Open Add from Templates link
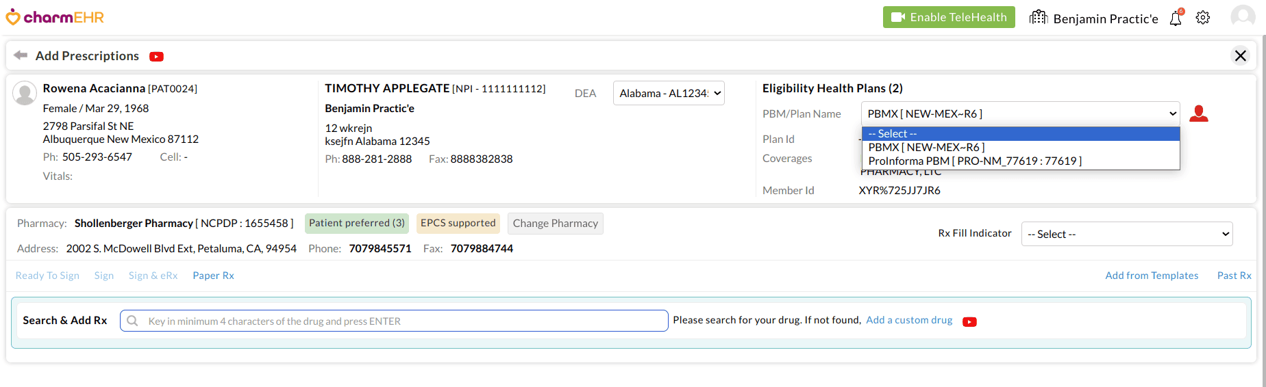The width and height of the screenshot is (1266, 387). pyautogui.click(x=1152, y=276)
